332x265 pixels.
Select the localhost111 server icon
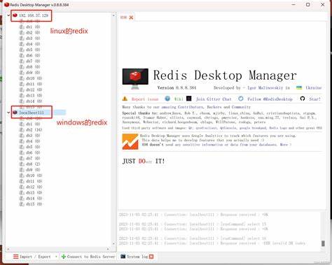pyautogui.click(x=15, y=113)
